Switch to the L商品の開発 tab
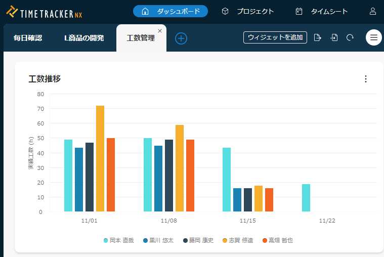384x257 pixels. [x=84, y=38]
